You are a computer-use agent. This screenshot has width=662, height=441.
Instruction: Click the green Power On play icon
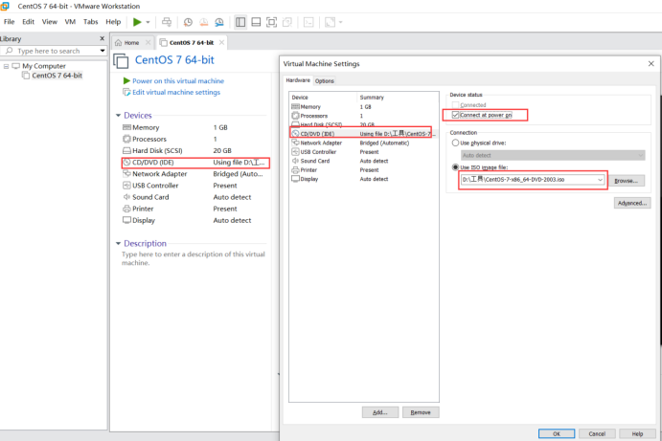(138, 21)
